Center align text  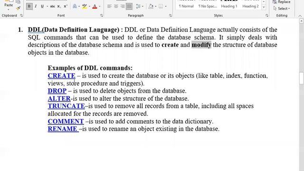pyautogui.click(x=116, y=6)
